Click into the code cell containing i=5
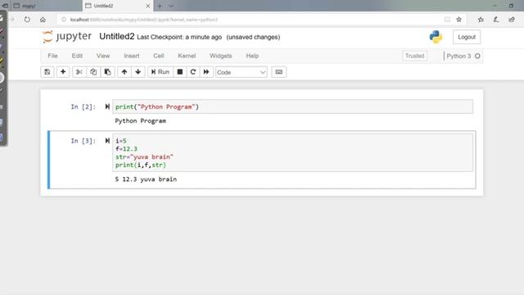 (x=292, y=152)
